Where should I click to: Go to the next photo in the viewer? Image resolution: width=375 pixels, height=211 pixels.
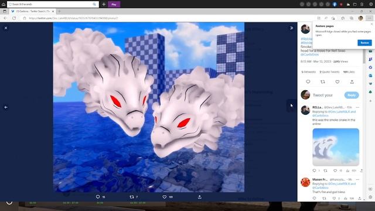[292, 105]
